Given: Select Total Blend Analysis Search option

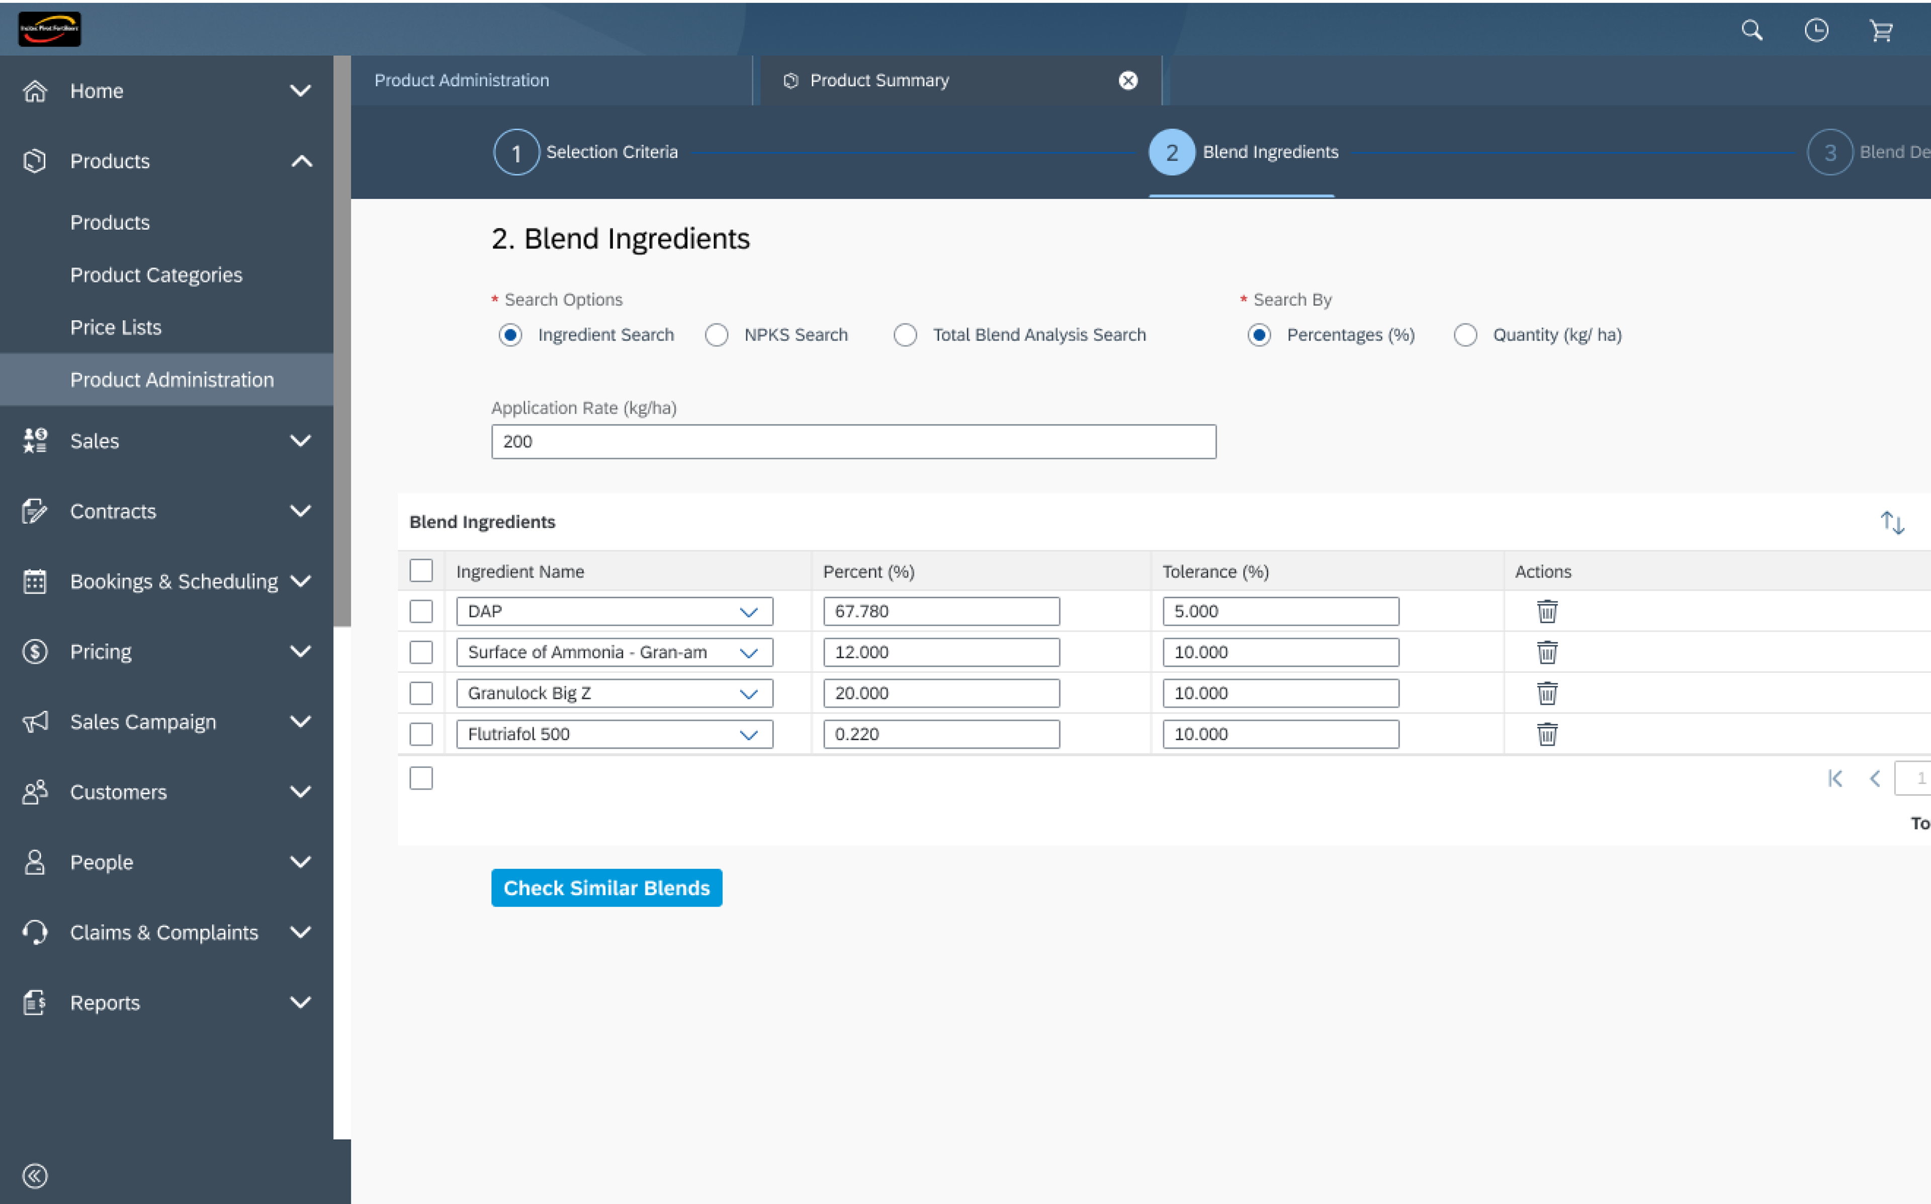Looking at the screenshot, I should [x=905, y=334].
